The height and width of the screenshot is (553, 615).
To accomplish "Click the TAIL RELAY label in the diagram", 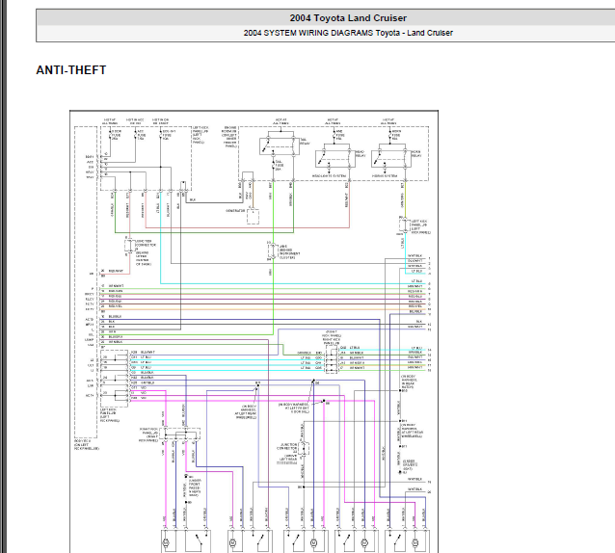I will [x=305, y=142].
